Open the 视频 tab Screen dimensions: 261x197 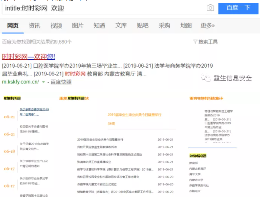tap(56, 26)
